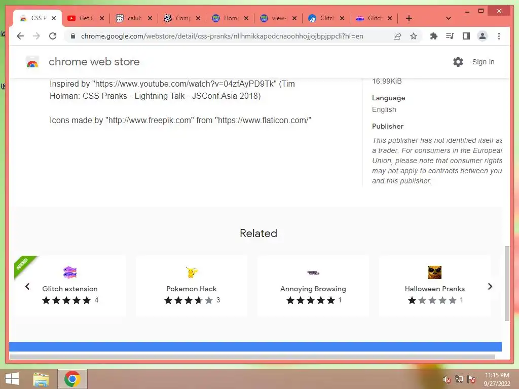Click the 'Publisher' heading text
519x389 pixels.
[x=388, y=126]
